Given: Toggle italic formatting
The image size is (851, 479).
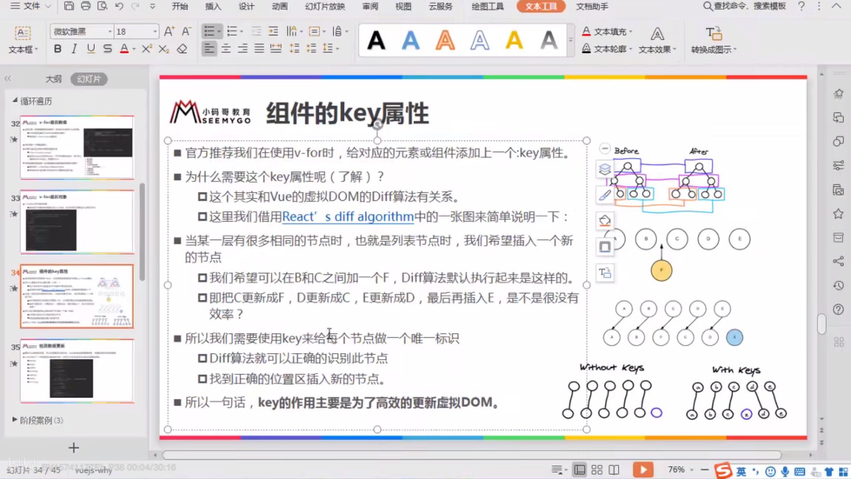Looking at the screenshot, I should (x=74, y=49).
